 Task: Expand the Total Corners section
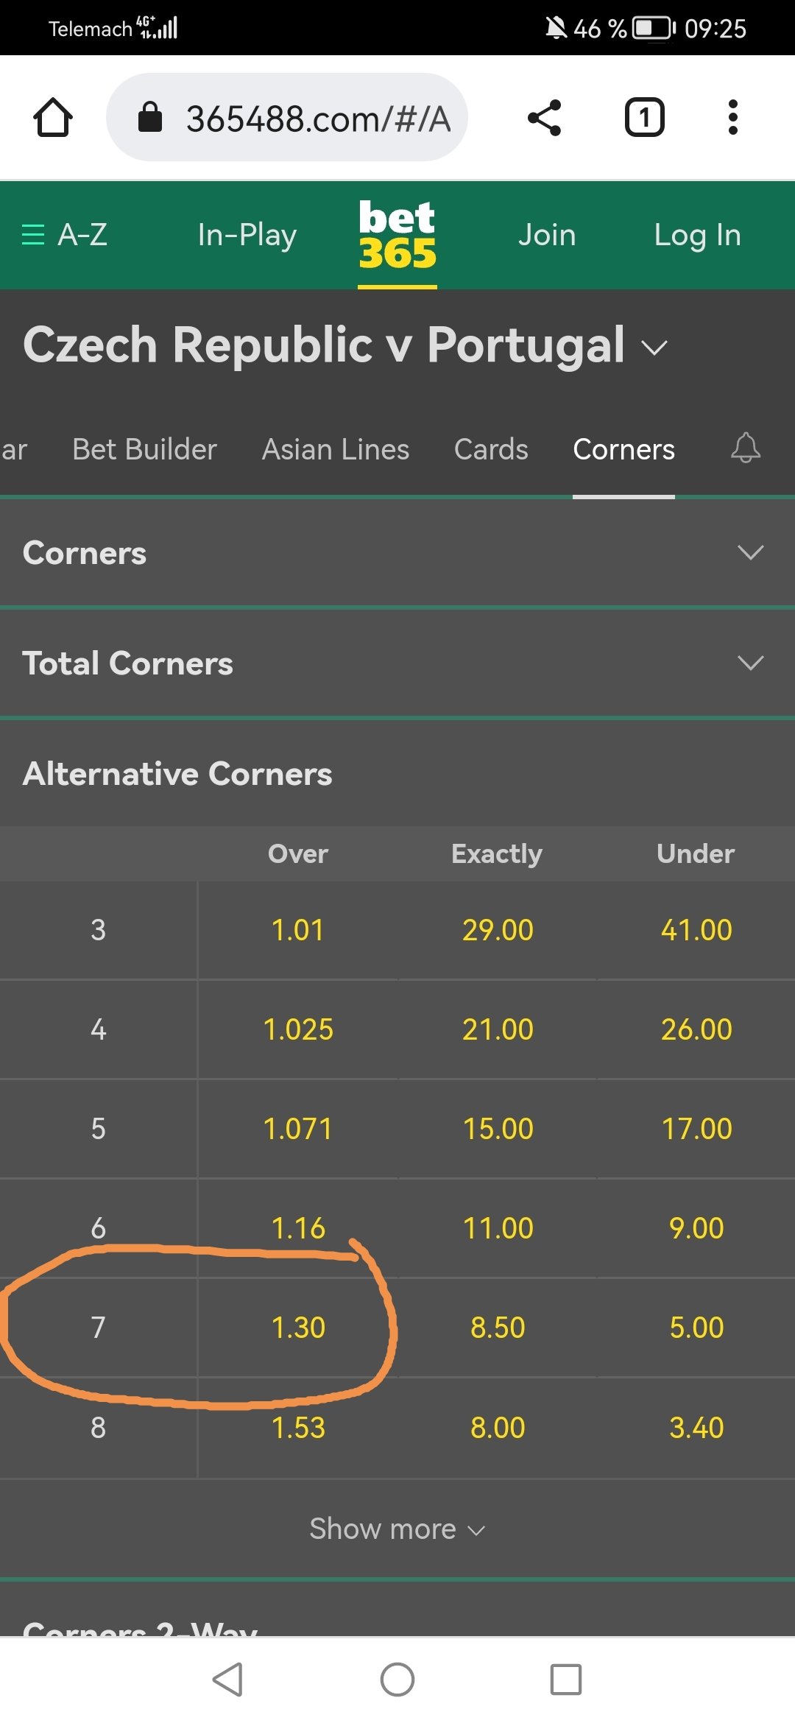pyautogui.click(x=750, y=663)
